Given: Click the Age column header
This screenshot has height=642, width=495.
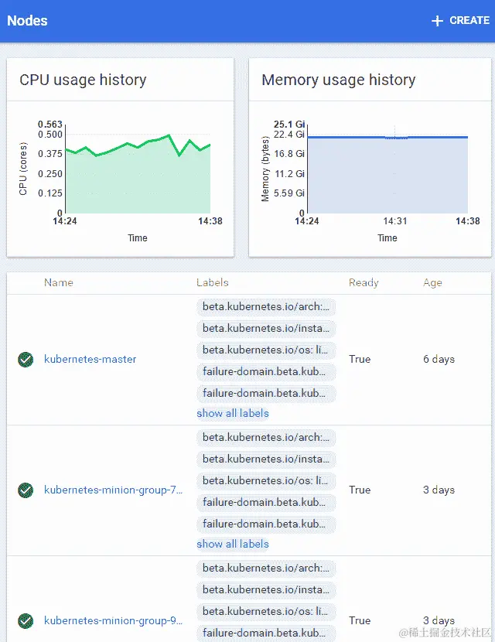Looking at the screenshot, I should coord(432,282).
